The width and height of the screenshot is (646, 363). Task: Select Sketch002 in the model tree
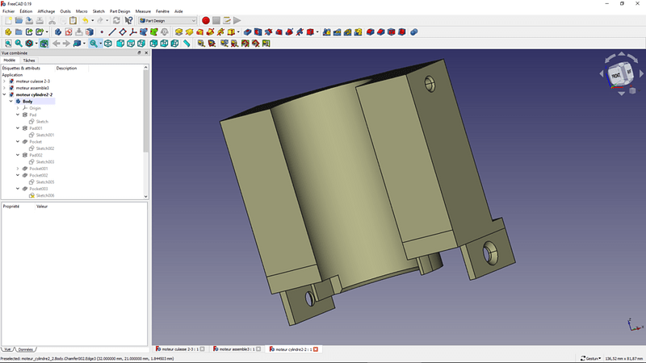click(45, 148)
